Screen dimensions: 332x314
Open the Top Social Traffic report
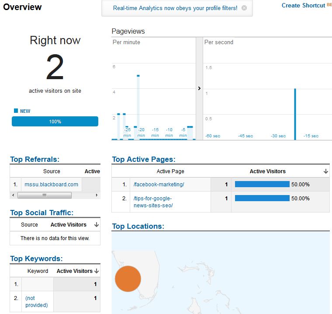tap(41, 213)
